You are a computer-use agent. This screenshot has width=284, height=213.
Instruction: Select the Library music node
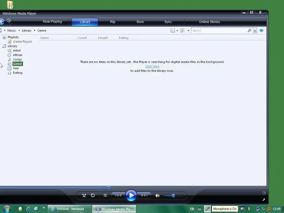pyautogui.click(x=12, y=46)
